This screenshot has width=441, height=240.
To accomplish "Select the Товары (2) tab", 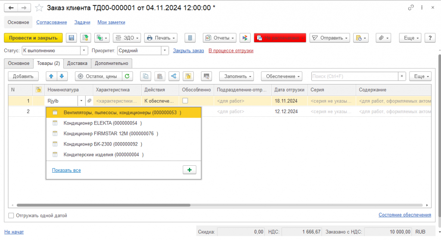I will click(x=48, y=64).
